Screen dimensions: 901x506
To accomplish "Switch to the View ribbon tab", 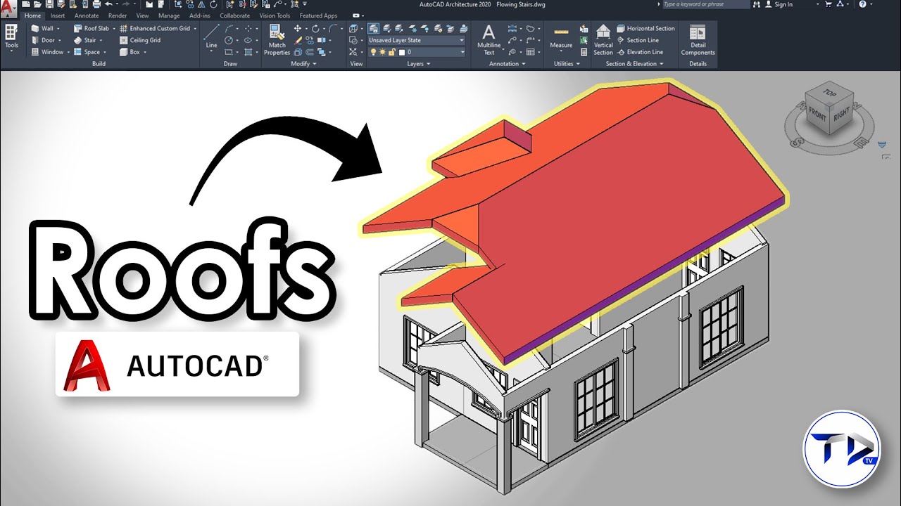I will (x=142, y=15).
